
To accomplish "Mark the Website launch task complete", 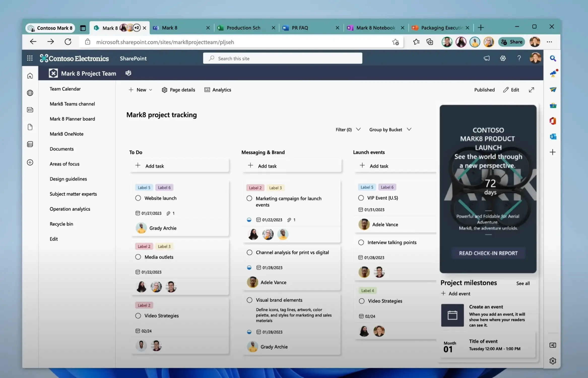I will click(138, 198).
